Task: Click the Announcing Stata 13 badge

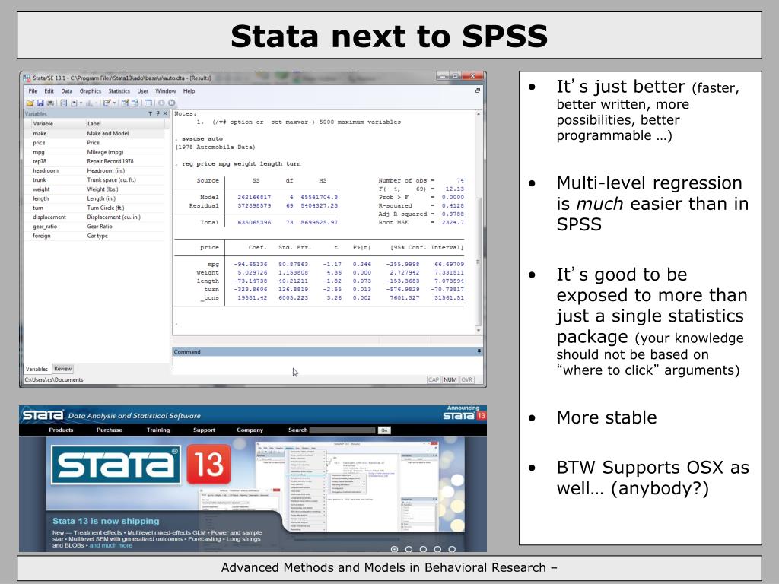Action: point(464,413)
